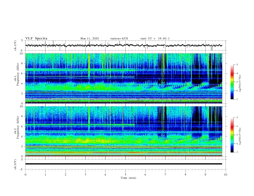The image size is (254, 196).
Task: Click the time axis tick label '7'
Action: [165, 175]
